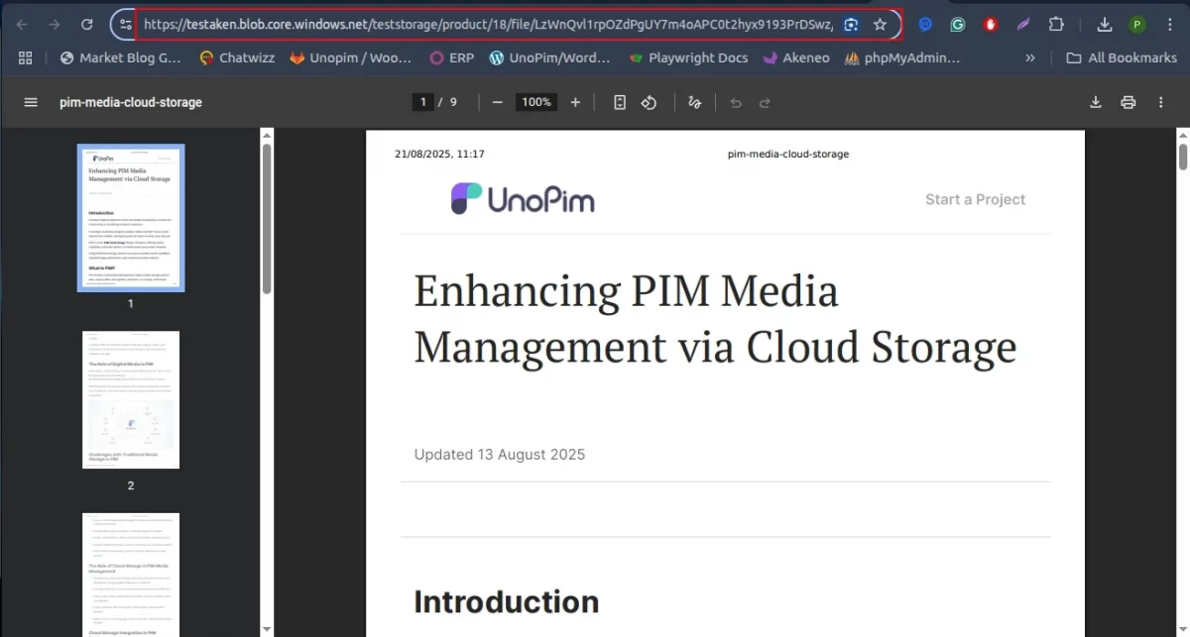This screenshot has height=637, width=1190.
Task: Open the Grammarly extension icon
Action: tap(957, 25)
